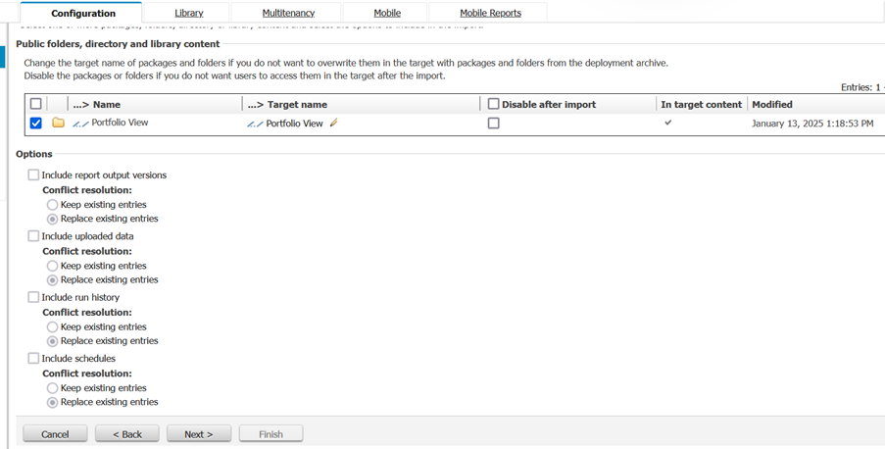Click the In target content checkmark
This screenshot has width=885, height=449.
coord(668,124)
